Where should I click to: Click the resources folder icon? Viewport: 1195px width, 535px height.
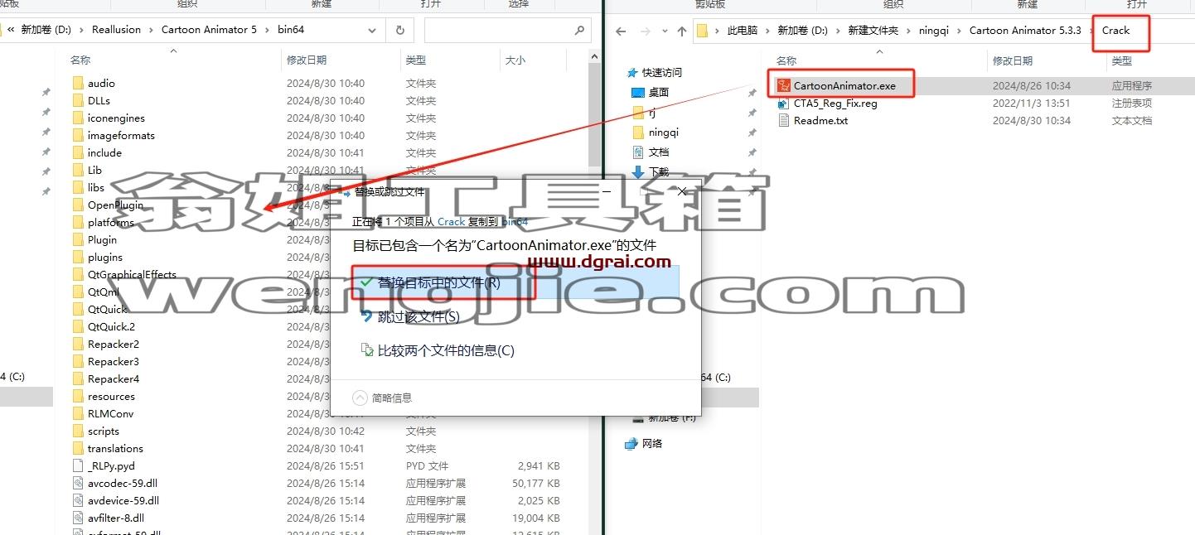79,396
